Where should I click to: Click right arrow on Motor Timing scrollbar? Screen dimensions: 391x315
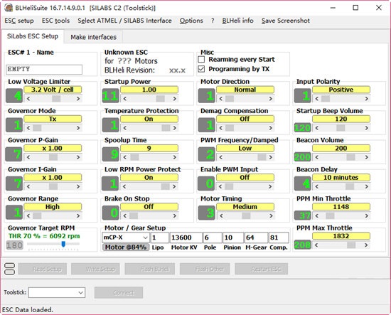[x=271, y=215]
